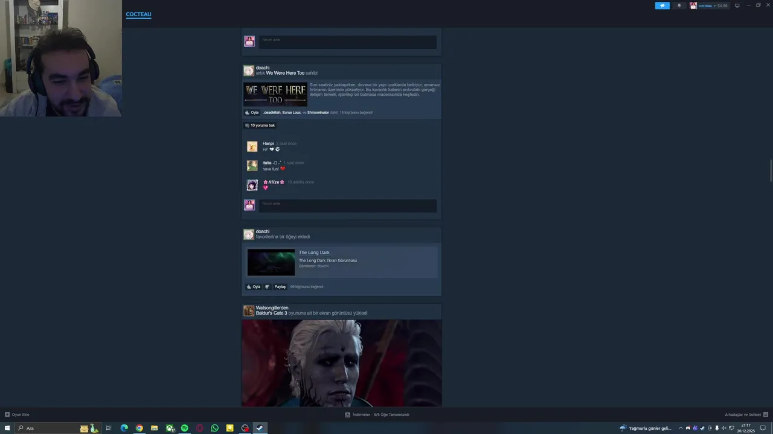The image size is (773, 434).
Task: Click the blue announcements megaphone button
Action: 662,5
